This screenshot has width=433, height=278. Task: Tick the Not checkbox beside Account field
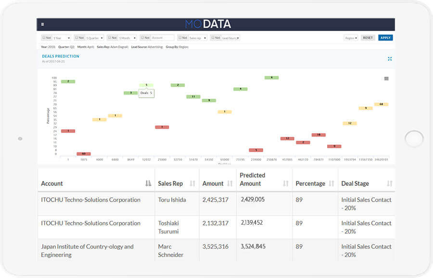click(x=143, y=37)
